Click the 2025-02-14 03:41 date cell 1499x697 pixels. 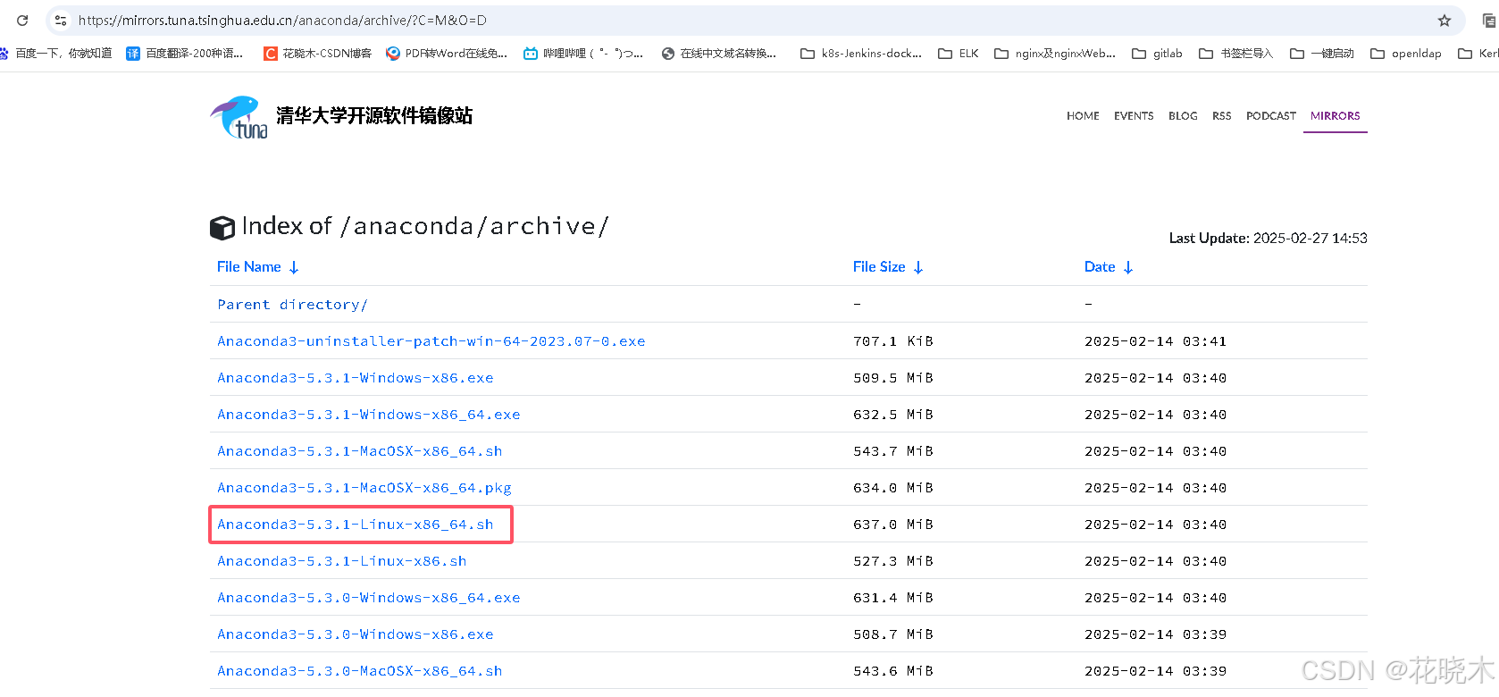click(1156, 341)
